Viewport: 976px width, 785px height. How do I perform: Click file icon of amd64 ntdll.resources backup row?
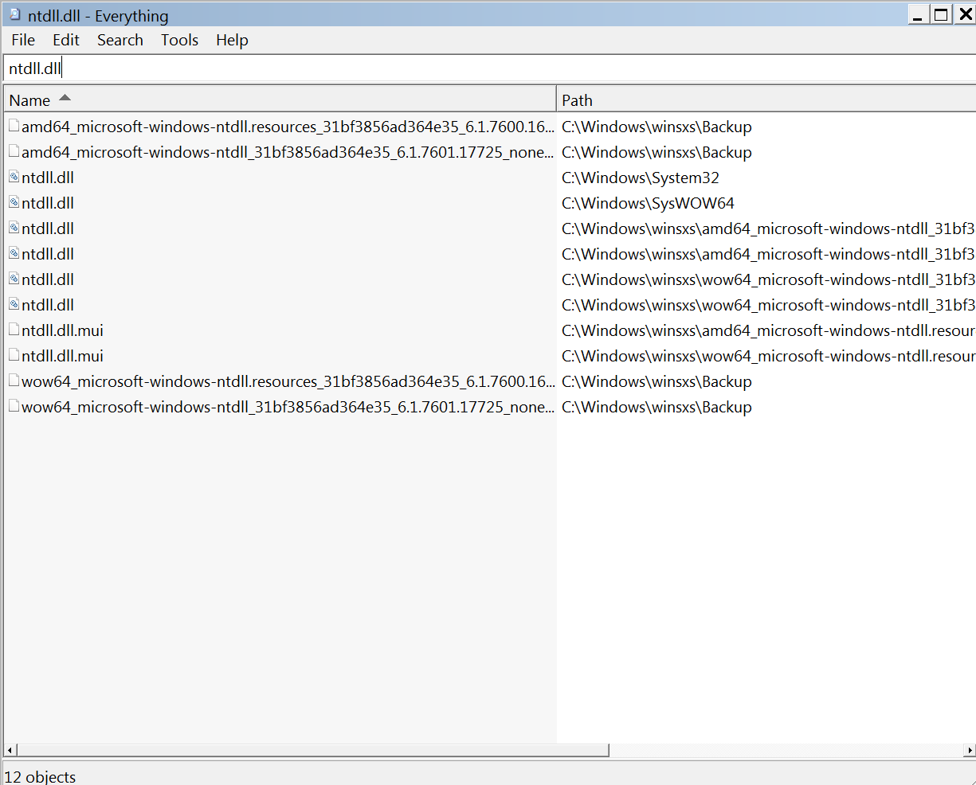click(x=14, y=126)
